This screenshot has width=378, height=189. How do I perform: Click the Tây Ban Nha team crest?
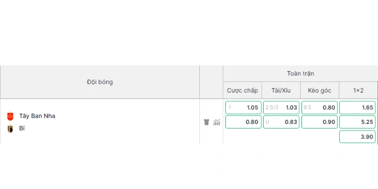10,116
